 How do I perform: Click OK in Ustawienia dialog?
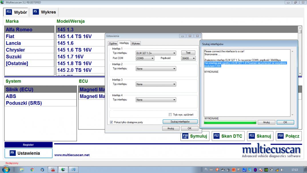[189, 128]
